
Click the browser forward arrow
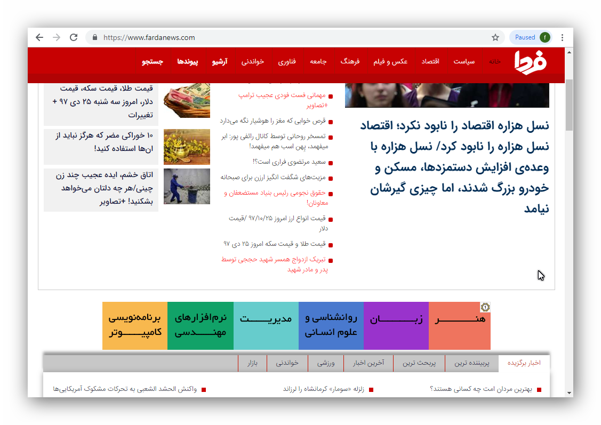click(57, 37)
